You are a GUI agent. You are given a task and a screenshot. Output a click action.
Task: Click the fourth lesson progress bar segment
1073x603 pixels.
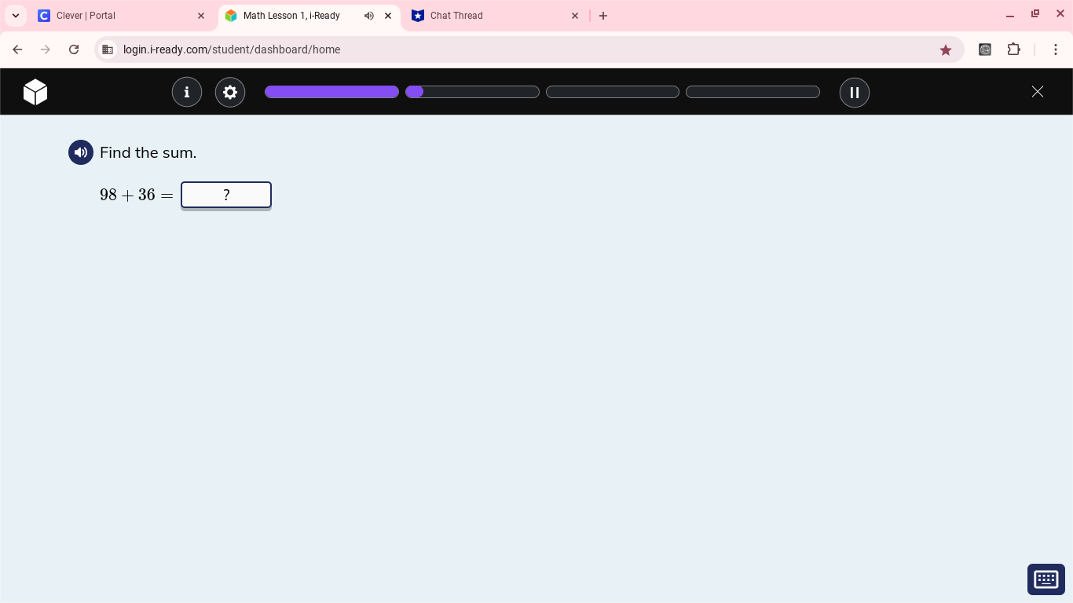(x=753, y=92)
